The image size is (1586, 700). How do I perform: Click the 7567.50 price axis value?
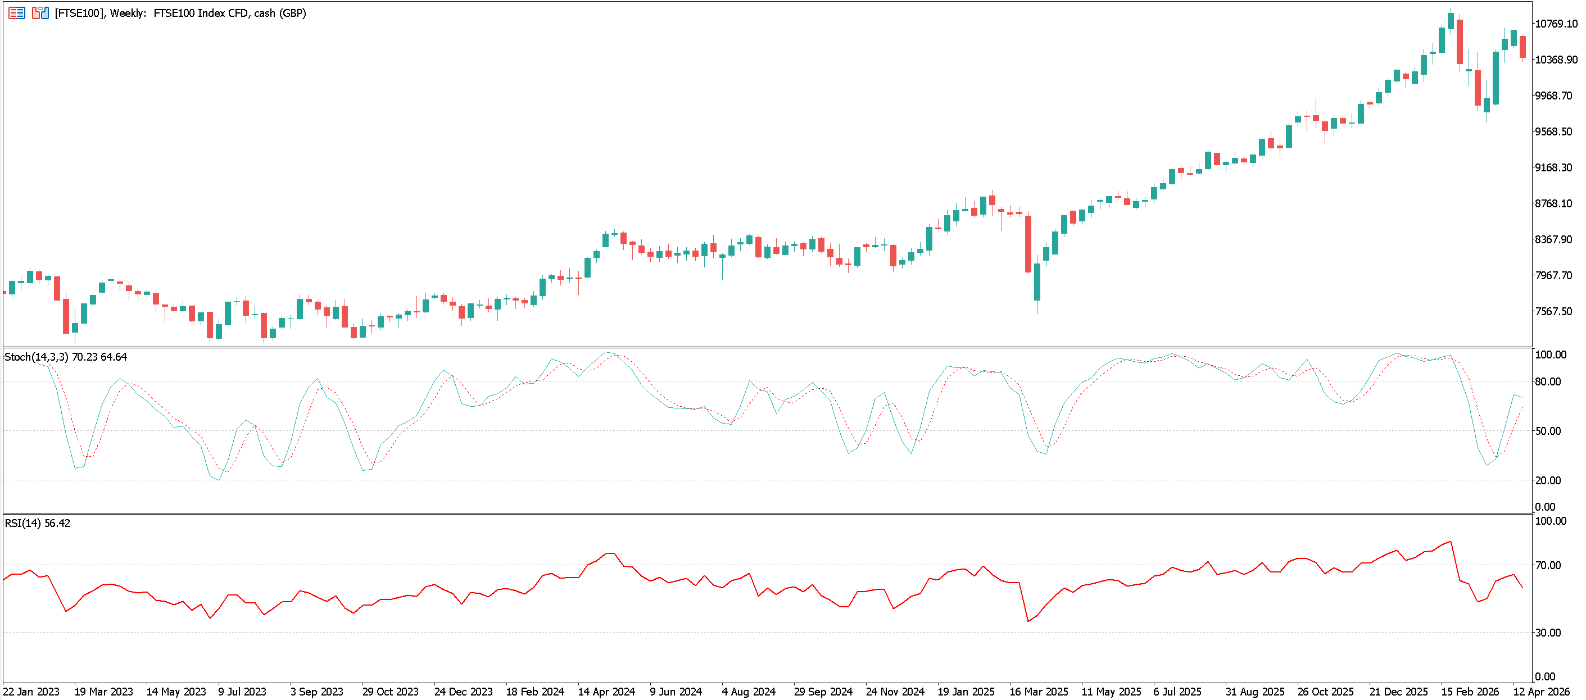pos(1553,312)
